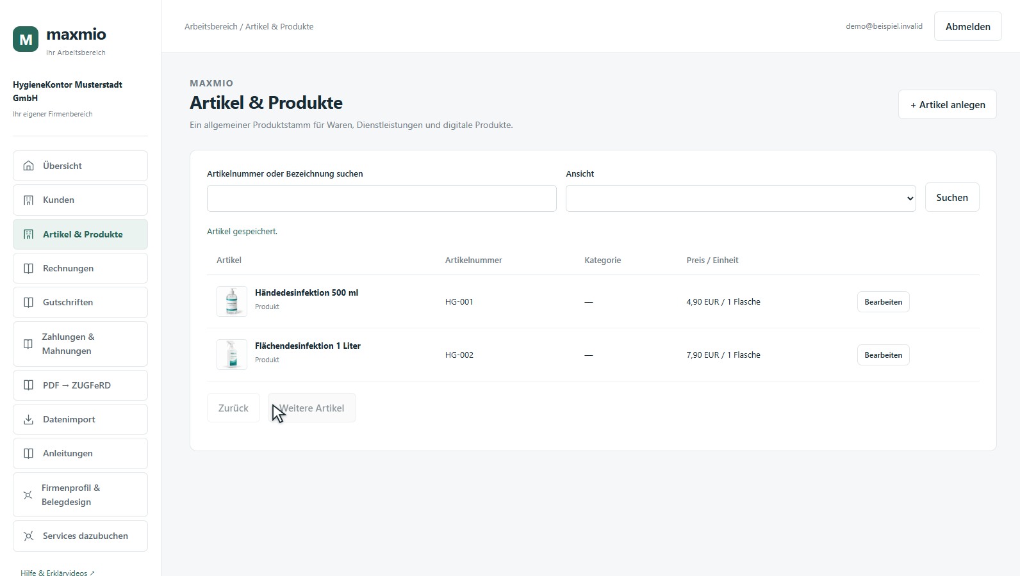Select Zahlungen & Mahnungen in sidebar
This screenshot has height=576, width=1020.
click(x=80, y=344)
